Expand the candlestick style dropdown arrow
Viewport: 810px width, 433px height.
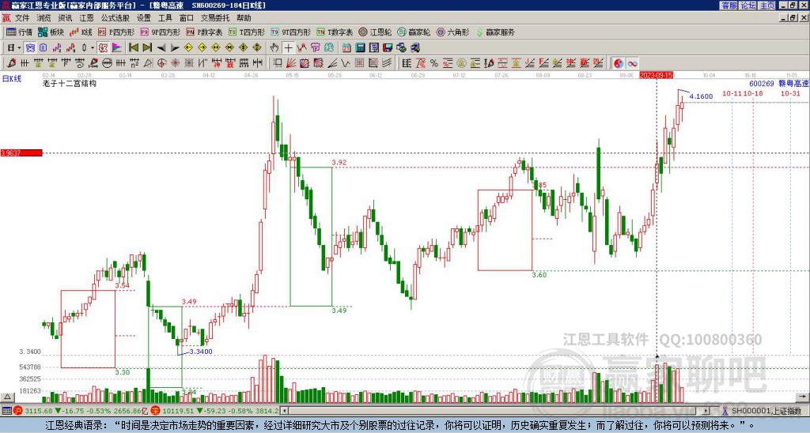click(93, 48)
